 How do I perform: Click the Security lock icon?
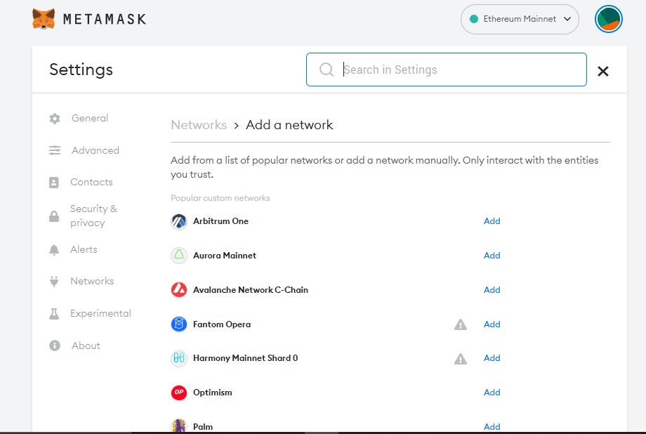[x=54, y=216]
